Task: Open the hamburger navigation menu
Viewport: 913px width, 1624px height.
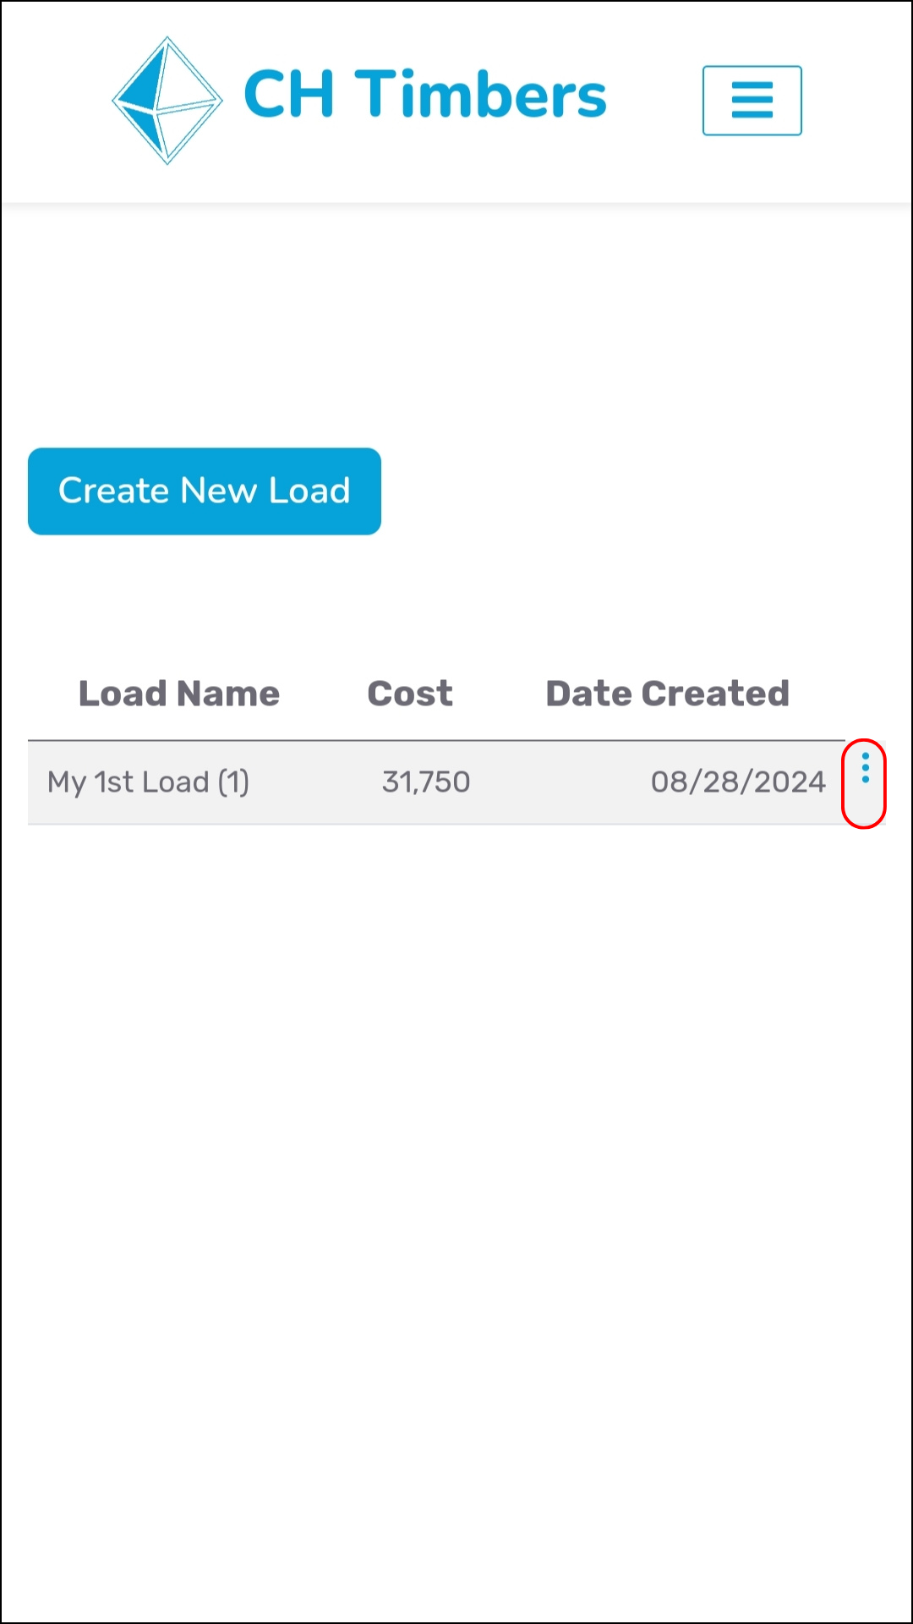Action: (x=752, y=101)
